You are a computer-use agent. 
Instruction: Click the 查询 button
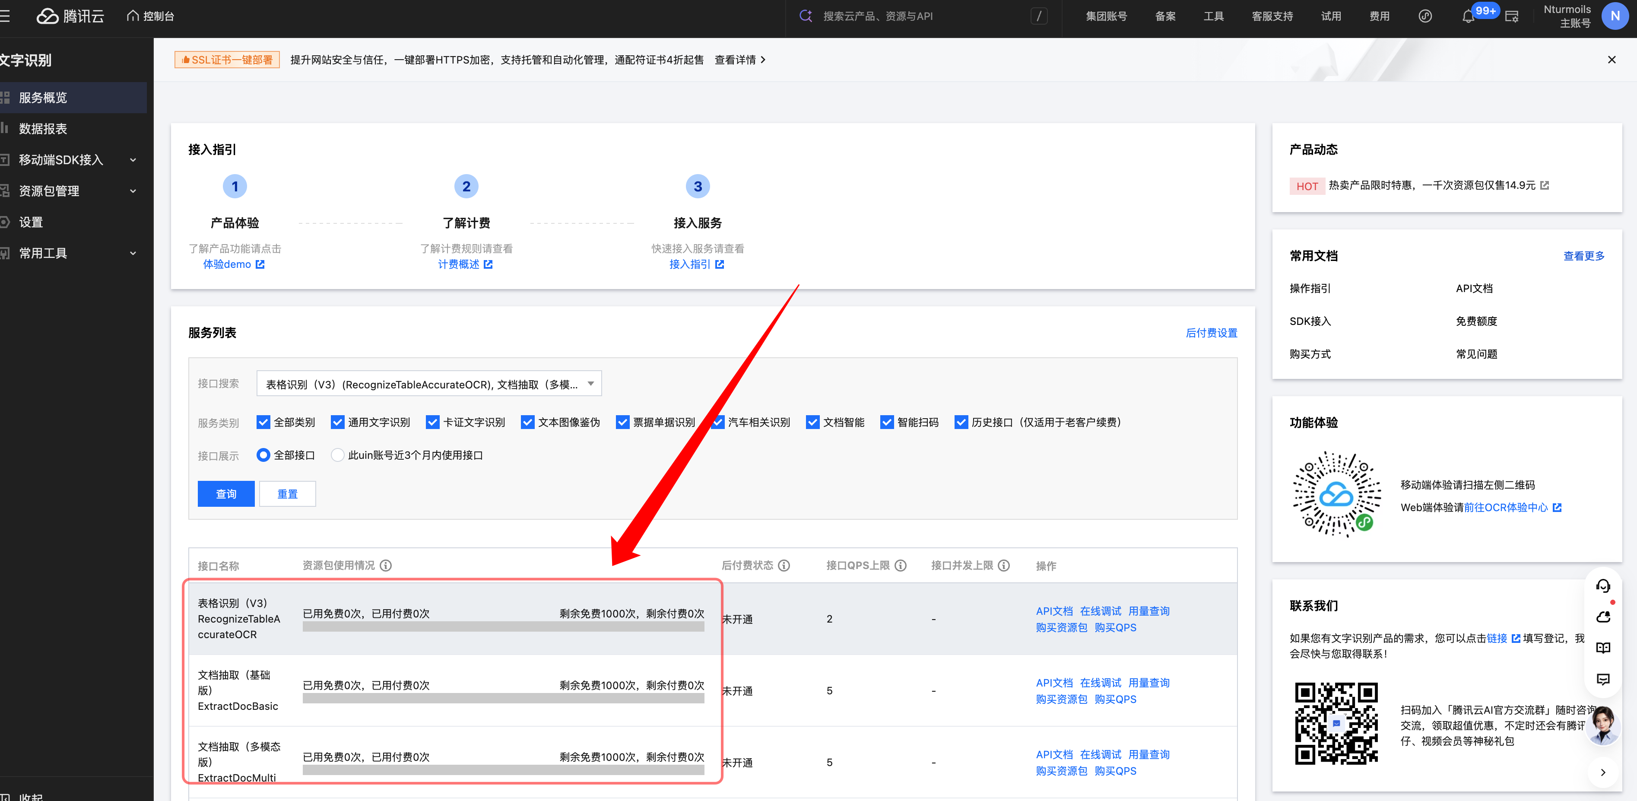(x=226, y=494)
